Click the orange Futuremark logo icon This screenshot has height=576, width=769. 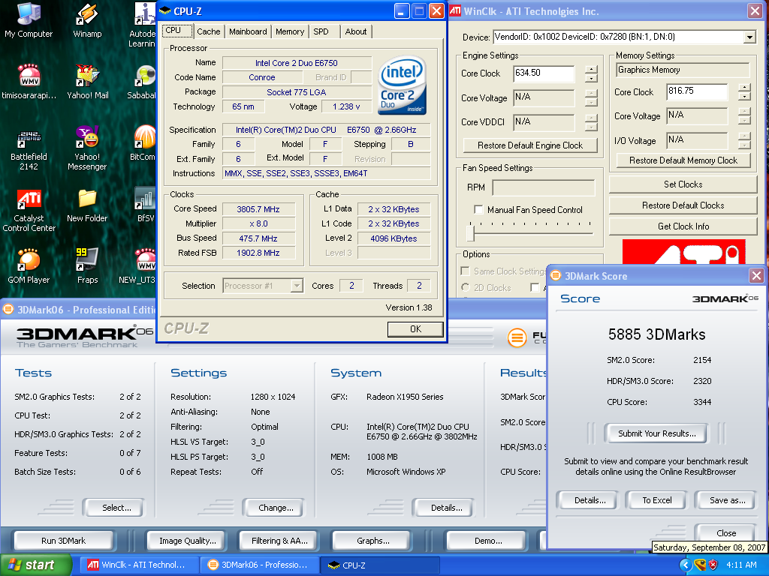tap(517, 337)
